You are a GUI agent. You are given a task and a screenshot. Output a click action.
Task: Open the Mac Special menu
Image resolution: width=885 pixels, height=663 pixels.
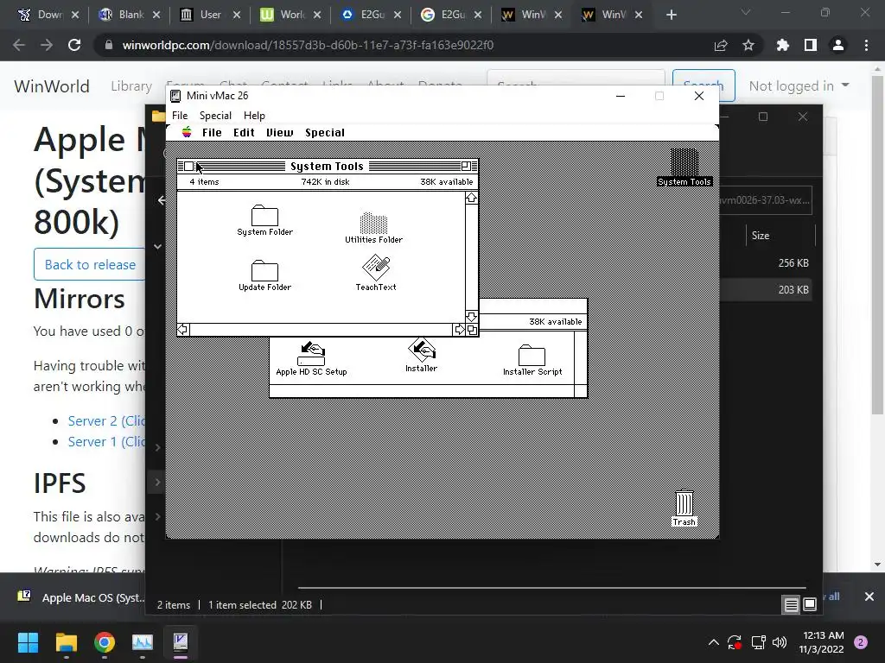325,132
